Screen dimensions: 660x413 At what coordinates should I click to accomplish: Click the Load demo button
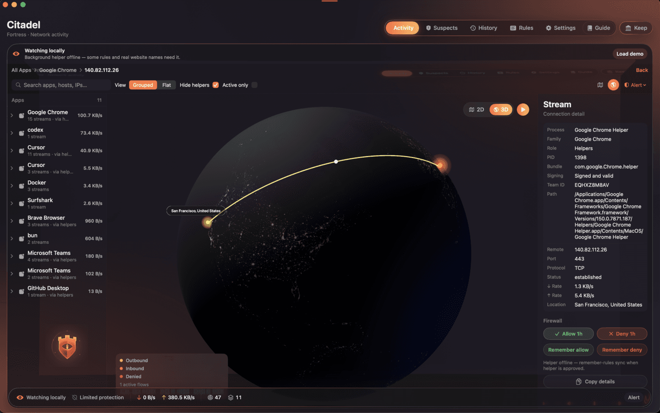630,54
